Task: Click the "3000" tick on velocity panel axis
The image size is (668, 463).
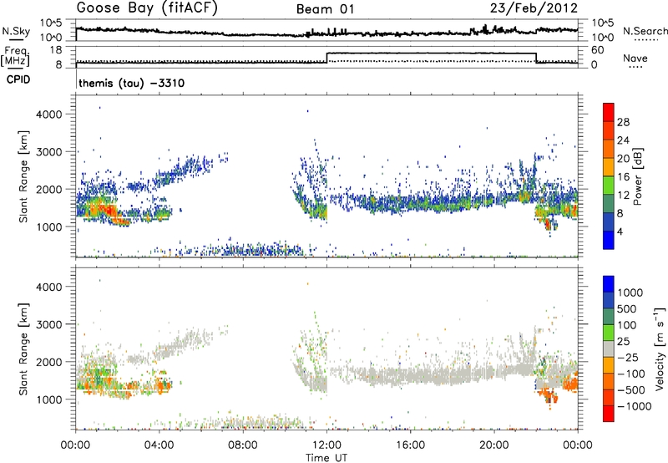Action: [x=49, y=324]
